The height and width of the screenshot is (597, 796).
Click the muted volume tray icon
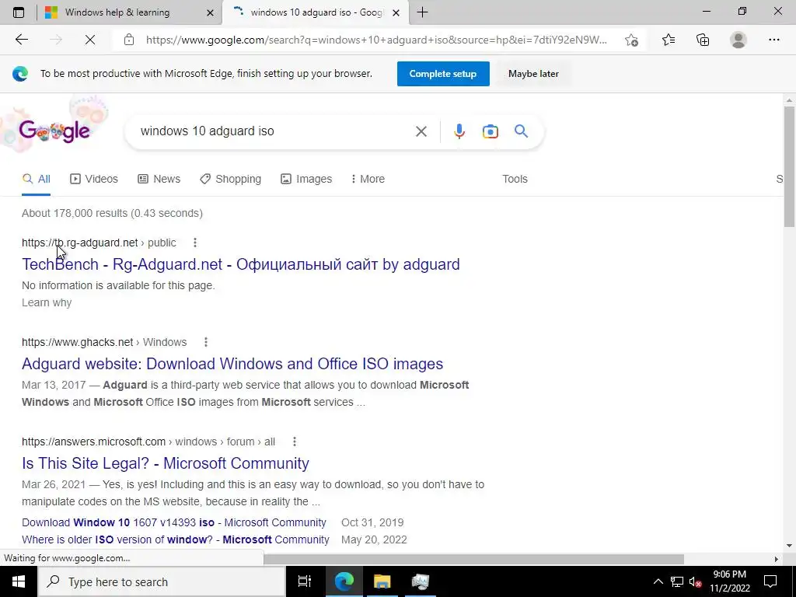(x=696, y=581)
